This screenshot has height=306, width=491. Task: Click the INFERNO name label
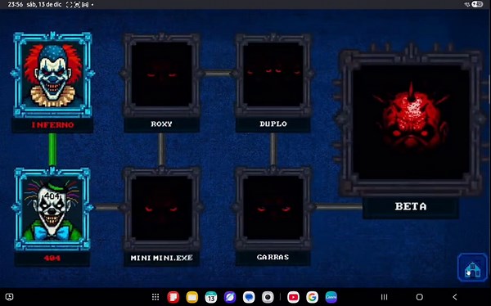point(52,125)
